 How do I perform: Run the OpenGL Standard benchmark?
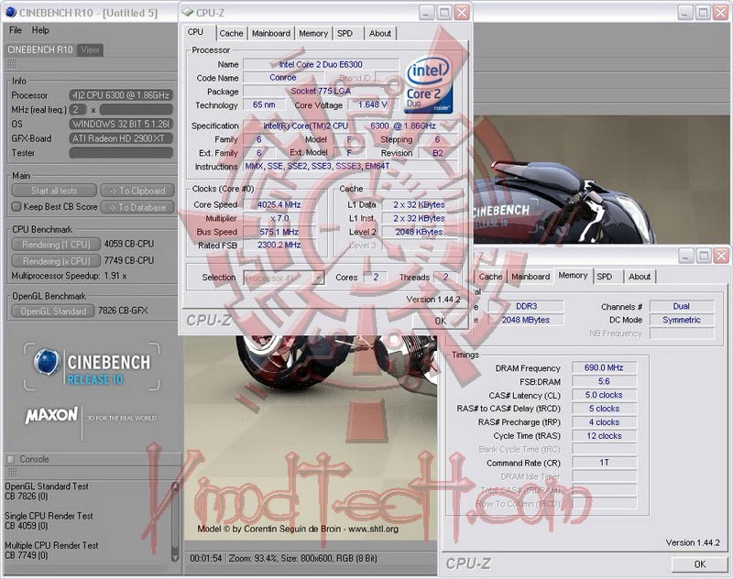point(53,311)
